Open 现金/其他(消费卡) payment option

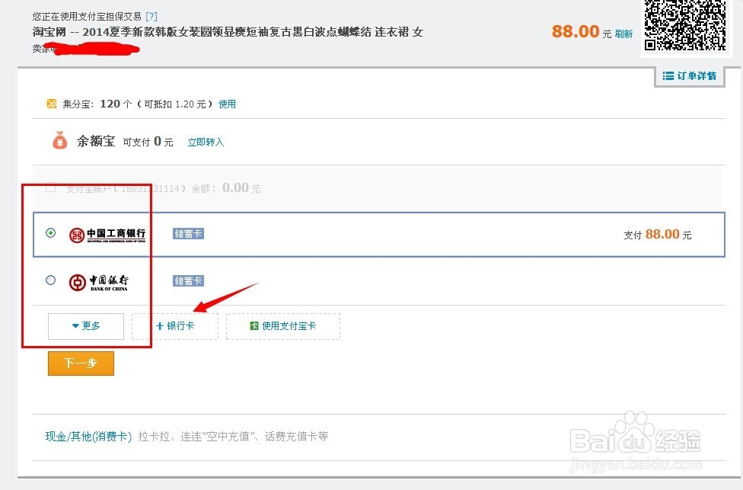[x=88, y=437]
